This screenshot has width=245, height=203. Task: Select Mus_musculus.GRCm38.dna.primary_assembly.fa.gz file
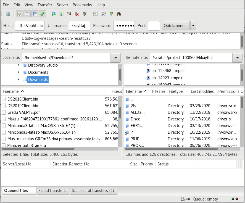coord(54,139)
